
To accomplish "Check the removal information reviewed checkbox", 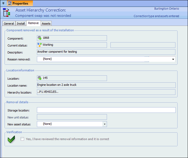I will [22, 139].
